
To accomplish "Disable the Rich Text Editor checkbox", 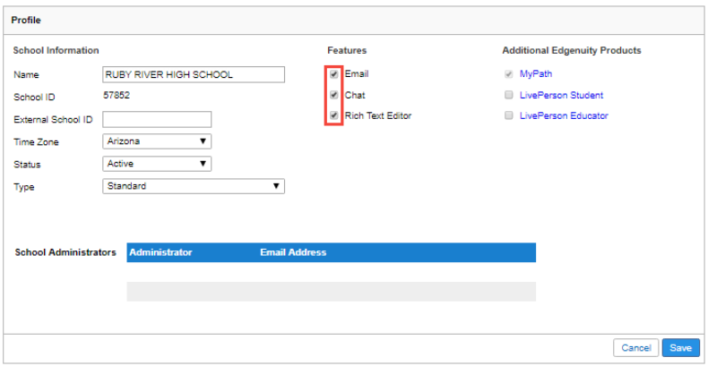I will click(x=334, y=115).
